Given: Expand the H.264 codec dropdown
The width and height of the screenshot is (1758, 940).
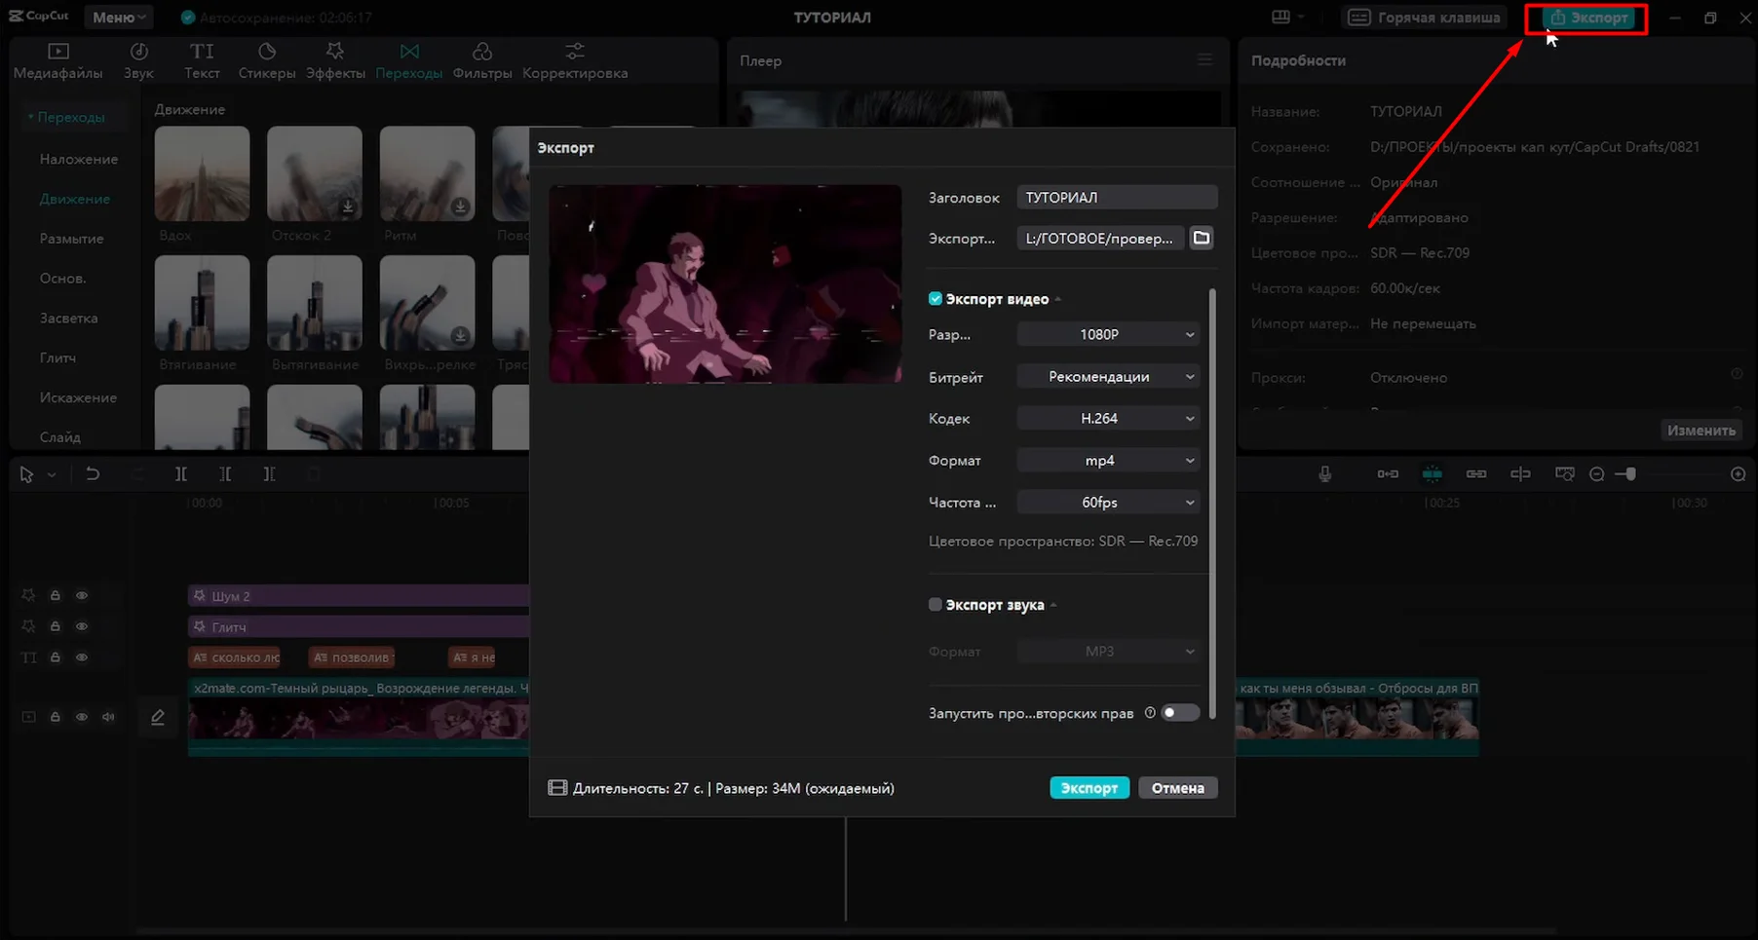Looking at the screenshot, I should [1108, 419].
